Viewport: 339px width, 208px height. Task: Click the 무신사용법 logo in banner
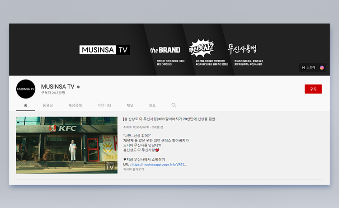[x=242, y=48]
